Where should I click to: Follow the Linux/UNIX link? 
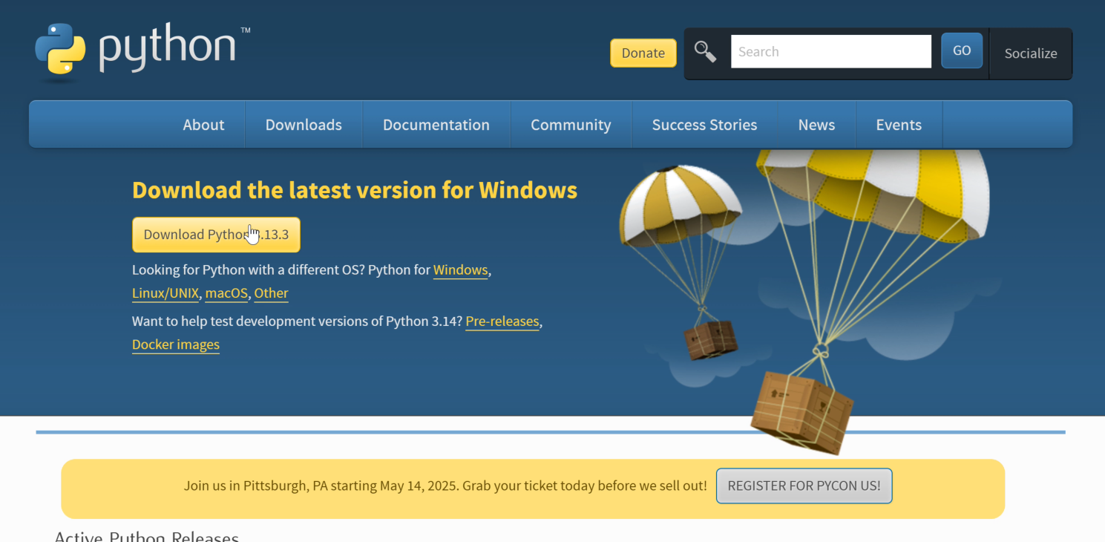pos(165,293)
